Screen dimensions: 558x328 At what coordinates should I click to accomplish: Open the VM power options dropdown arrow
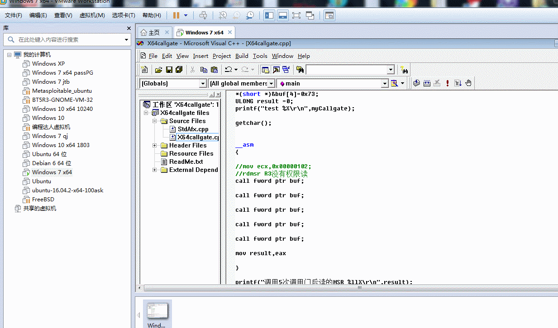coord(186,15)
